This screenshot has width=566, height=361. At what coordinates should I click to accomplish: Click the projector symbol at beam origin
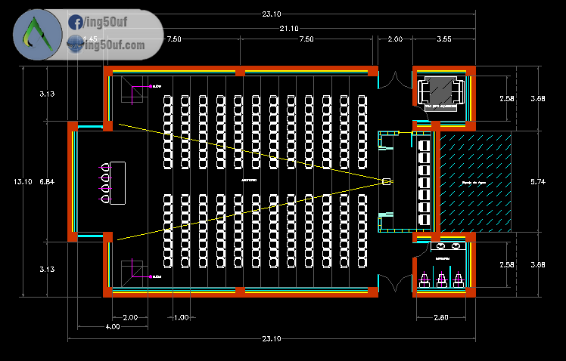386,181
